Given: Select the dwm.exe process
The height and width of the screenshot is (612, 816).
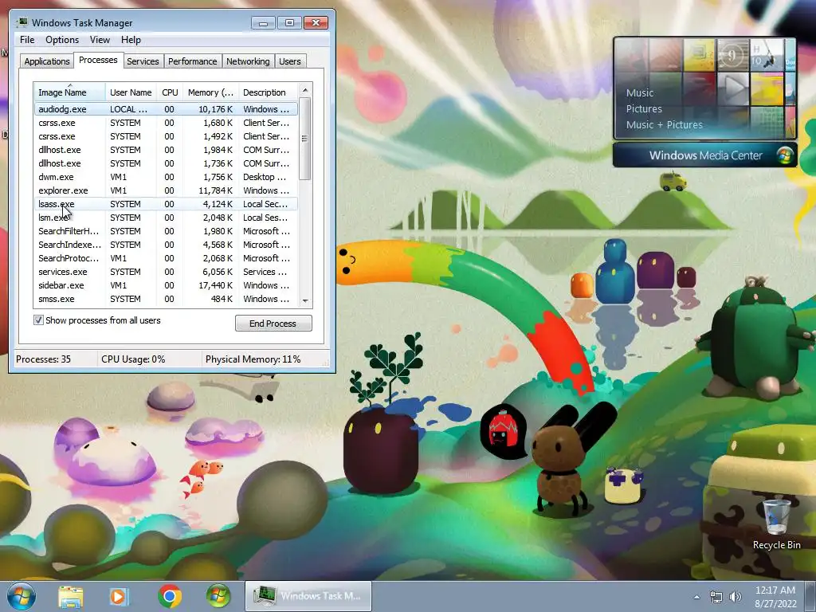Looking at the screenshot, I should pos(166,177).
